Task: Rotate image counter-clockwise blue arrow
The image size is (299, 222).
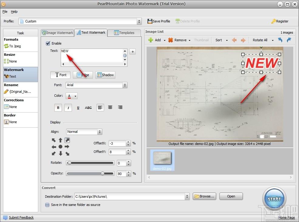Action: click(280, 40)
